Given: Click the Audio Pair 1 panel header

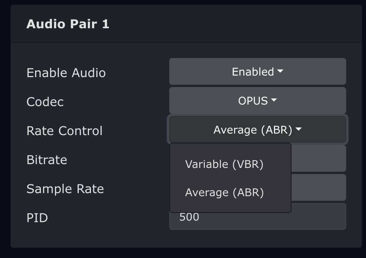Looking at the screenshot, I should [x=68, y=24].
